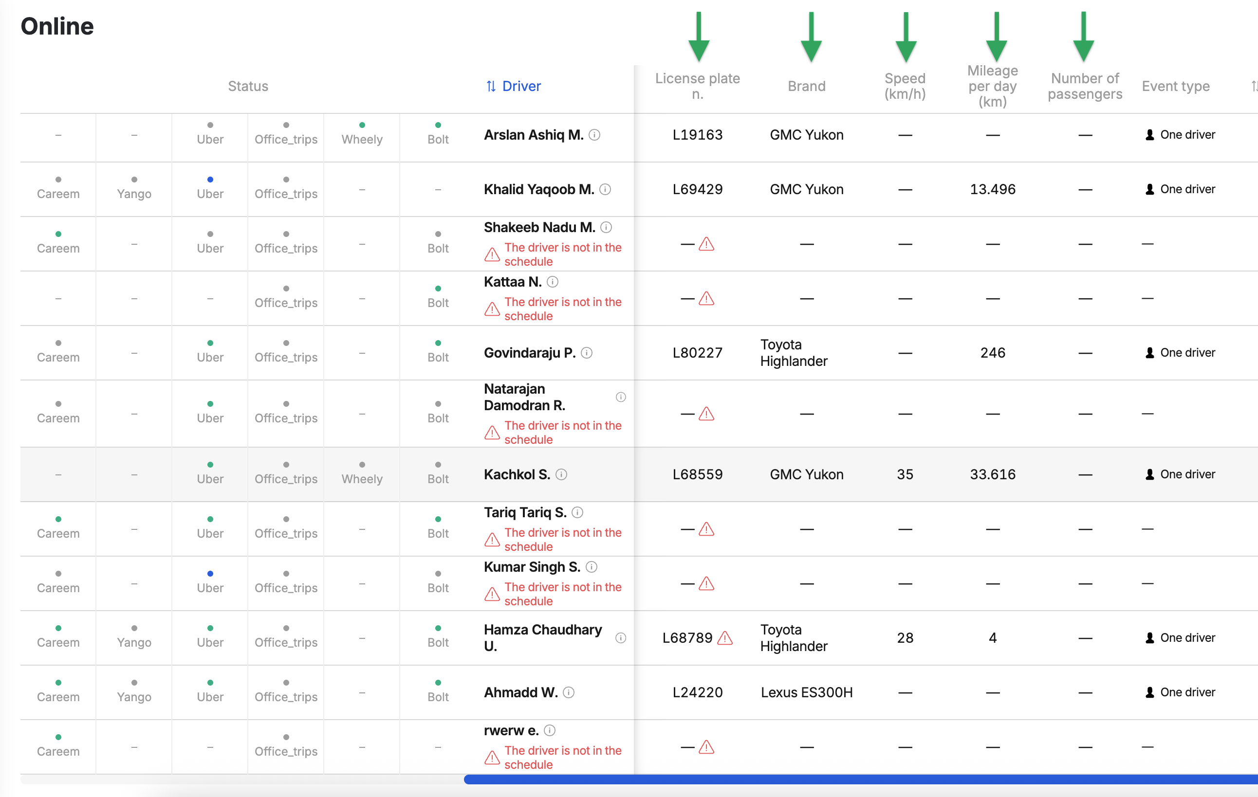
Task: Open info icon next to rwerw e.
Action: [x=550, y=730]
